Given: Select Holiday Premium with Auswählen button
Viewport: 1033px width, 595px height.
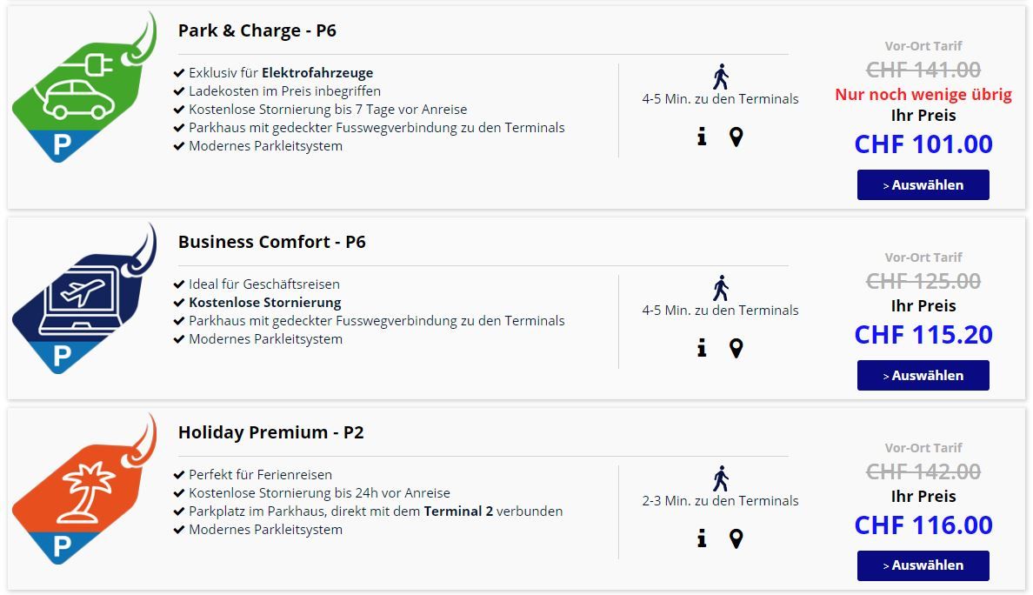Looking at the screenshot, I should pos(923,565).
